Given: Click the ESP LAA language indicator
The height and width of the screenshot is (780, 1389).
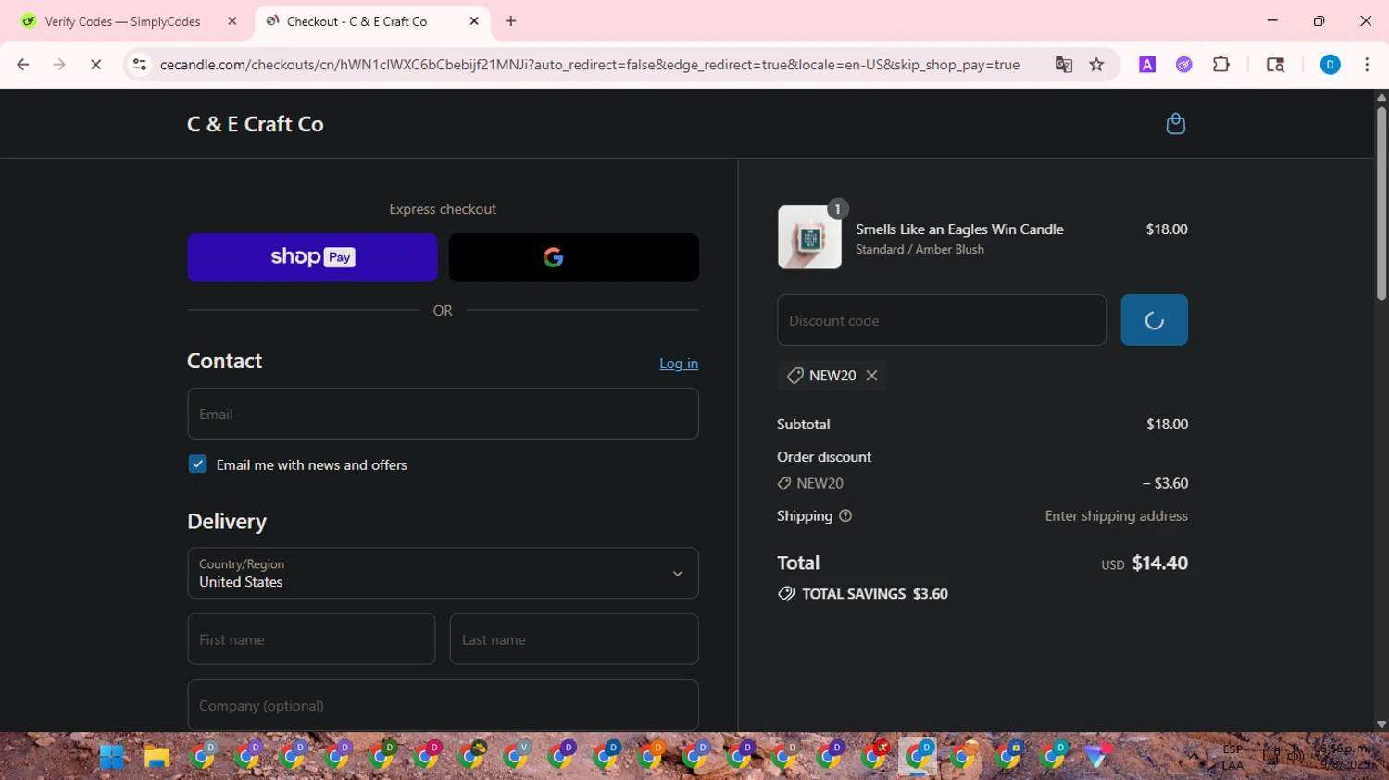Looking at the screenshot, I should [x=1233, y=757].
